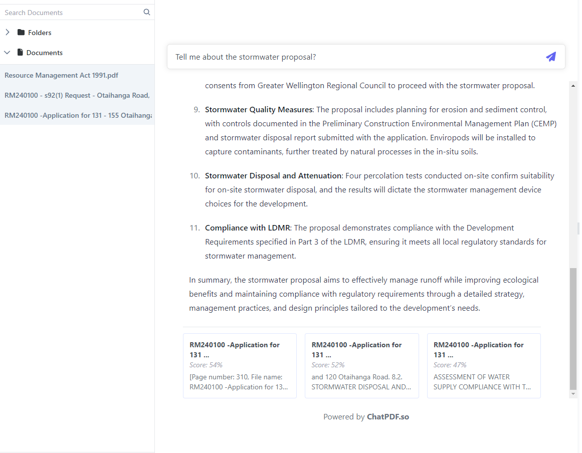Click the stormwater proposal question input
Image resolution: width=582 pixels, height=453 pixels.
click(x=351, y=57)
